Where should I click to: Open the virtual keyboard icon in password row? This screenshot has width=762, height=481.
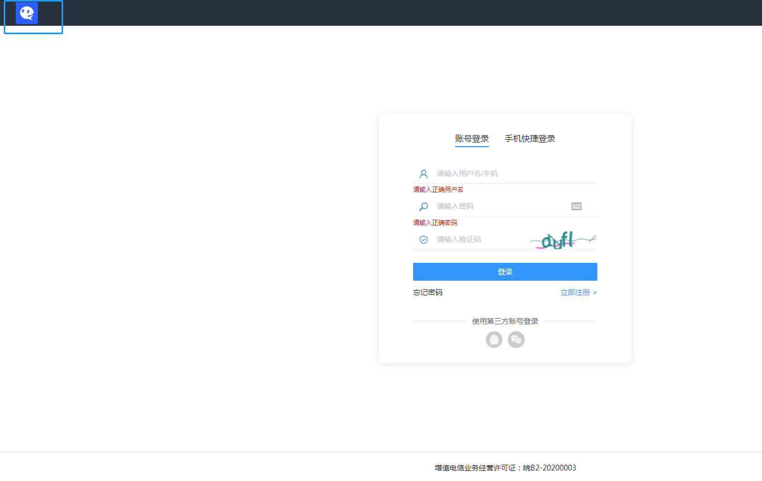(x=576, y=207)
